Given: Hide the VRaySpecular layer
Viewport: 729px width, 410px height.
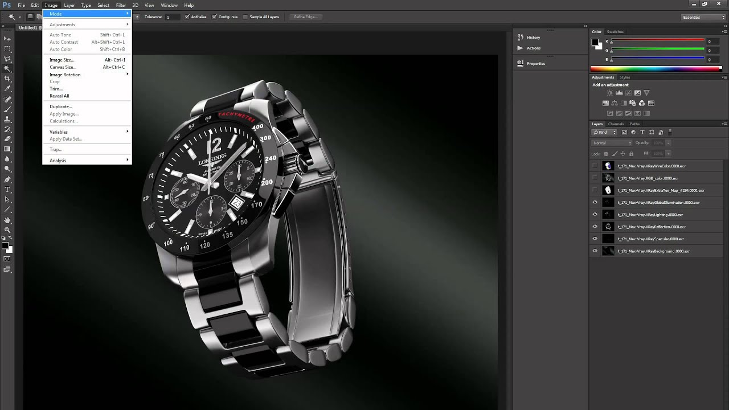Looking at the screenshot, I should 595,239.
